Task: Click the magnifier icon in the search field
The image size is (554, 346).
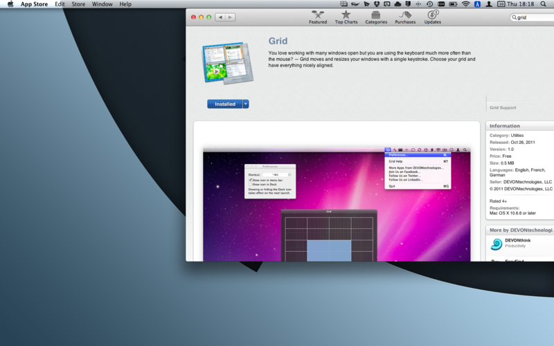Action: pos(515,17)
